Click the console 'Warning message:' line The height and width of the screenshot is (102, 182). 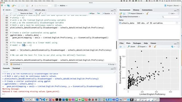click(11, 89)
